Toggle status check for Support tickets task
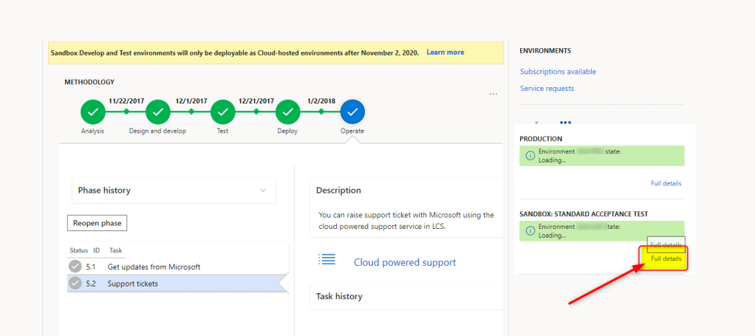Image resolution: width=755 pixels, height=336 pixels. click(x=75, y=284)
